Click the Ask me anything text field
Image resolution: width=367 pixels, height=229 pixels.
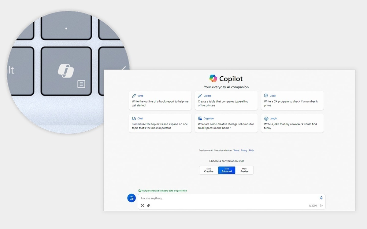point(226,198)
